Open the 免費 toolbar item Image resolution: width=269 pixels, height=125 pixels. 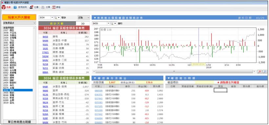[x=6, y=7]
